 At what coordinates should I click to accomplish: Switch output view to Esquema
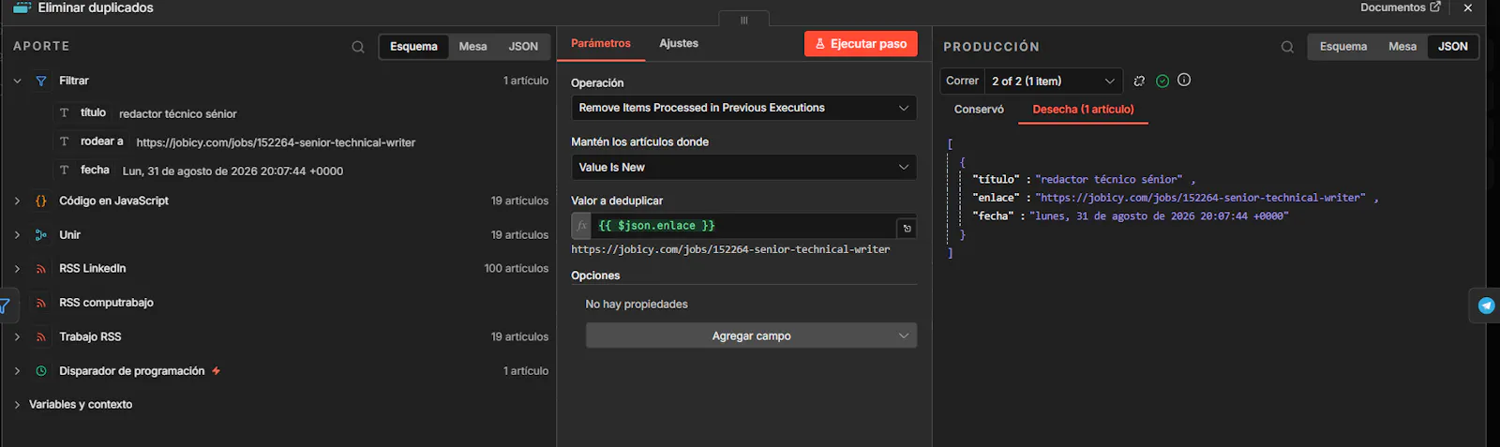coord(1342,47)
